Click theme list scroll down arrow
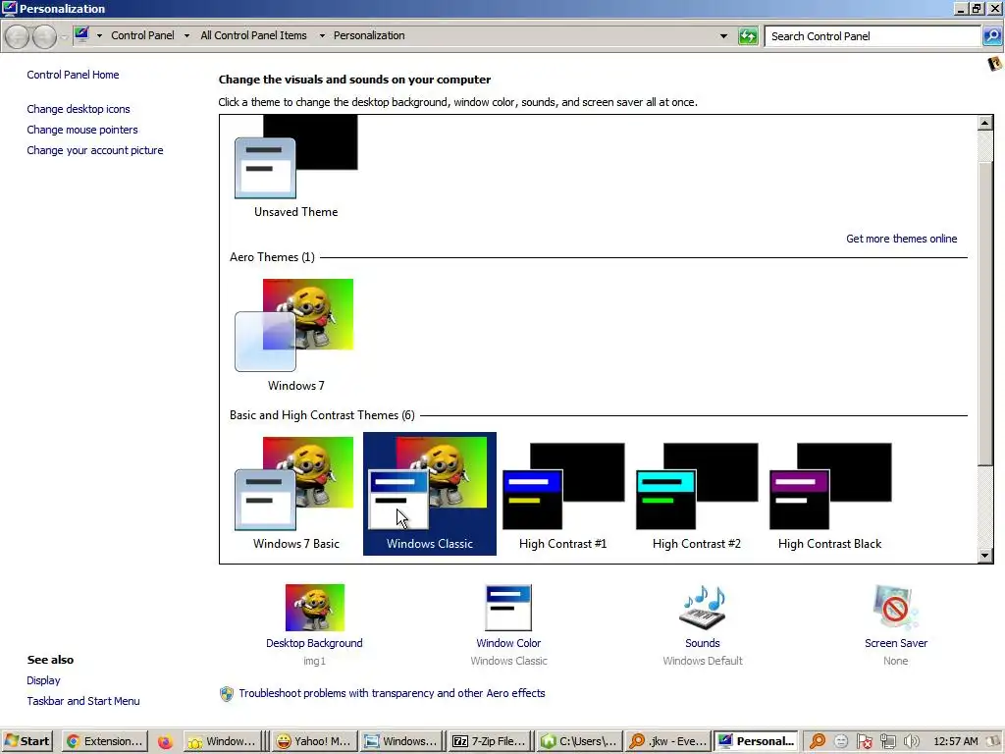The image size is (1005, 754). tap(985, 556)
